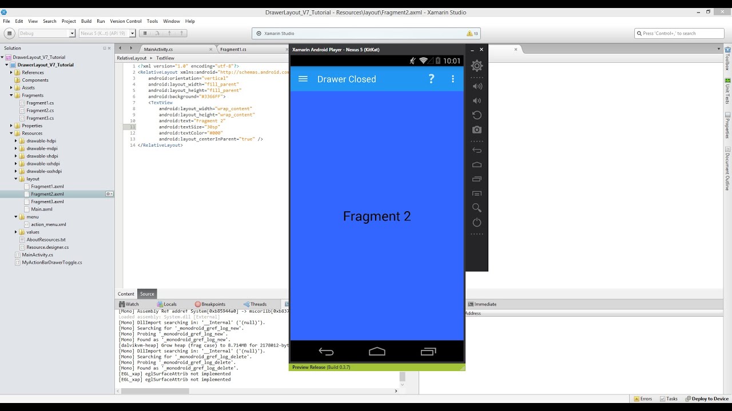Switch to the MainActivity.cs tab
The height and width of the screenshot is (411, 732).
(x=158, y=49)
